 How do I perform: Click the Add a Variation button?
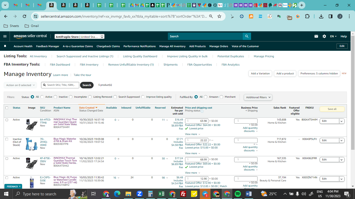(260, 74)
